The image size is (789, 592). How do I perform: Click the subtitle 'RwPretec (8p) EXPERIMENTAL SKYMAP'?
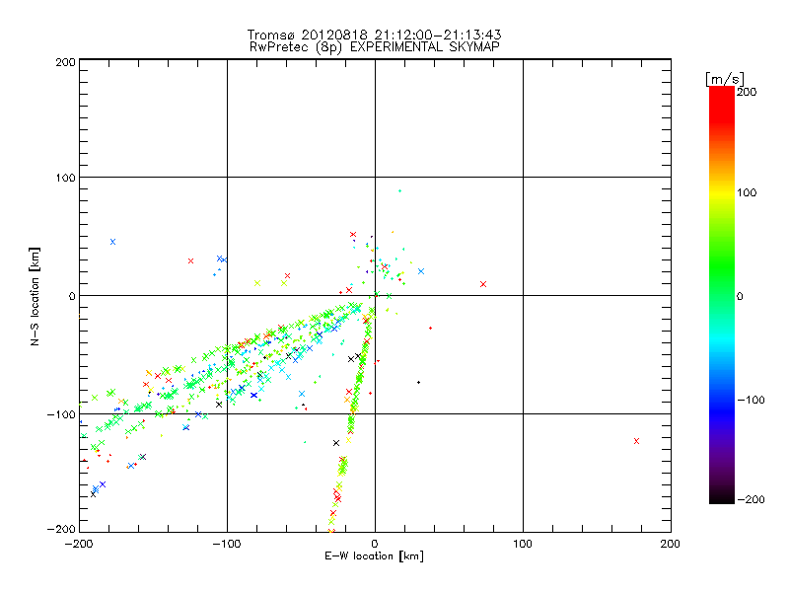[375, 47]
